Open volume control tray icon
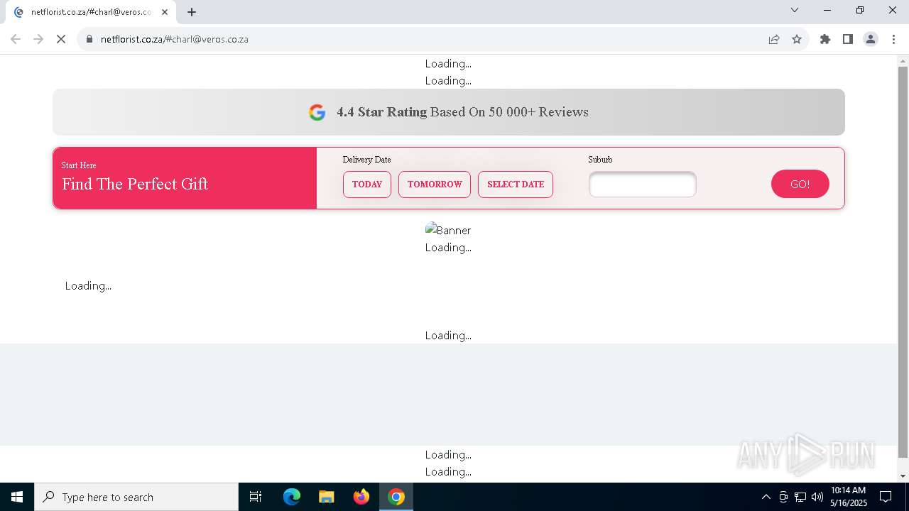The image size is (909, 511). pos(817,497)
